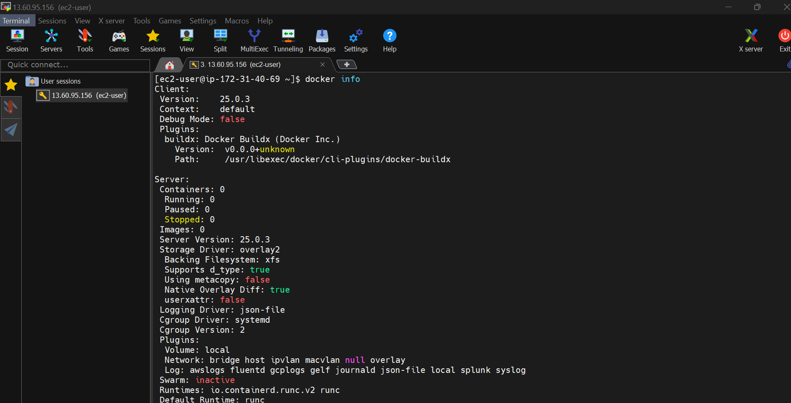Open the Terminal menu
The width and height of the screenshot is (791, 403).
pos(16,20)
